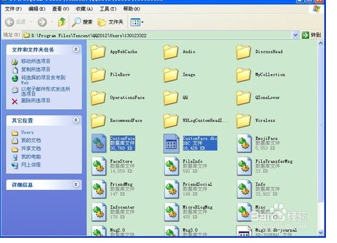This screenshot has width=337, height=243.
Task: Open the DiscussHead folder
Action: point(259,52)
